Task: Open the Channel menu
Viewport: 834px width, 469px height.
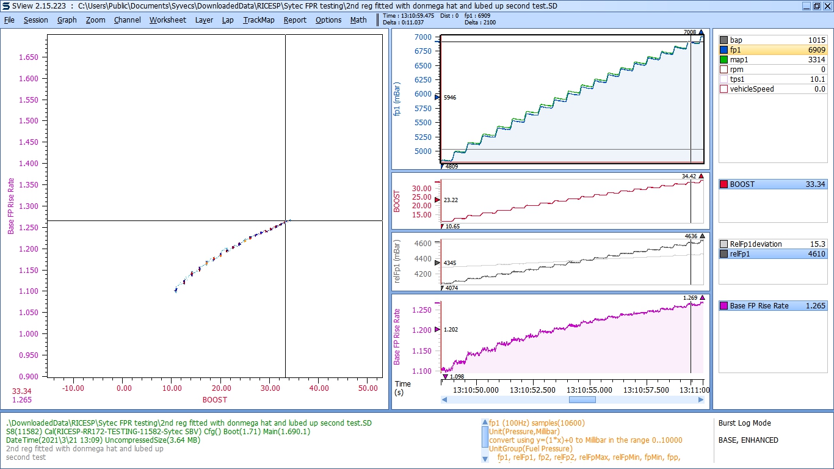Action: coord(127,20)
